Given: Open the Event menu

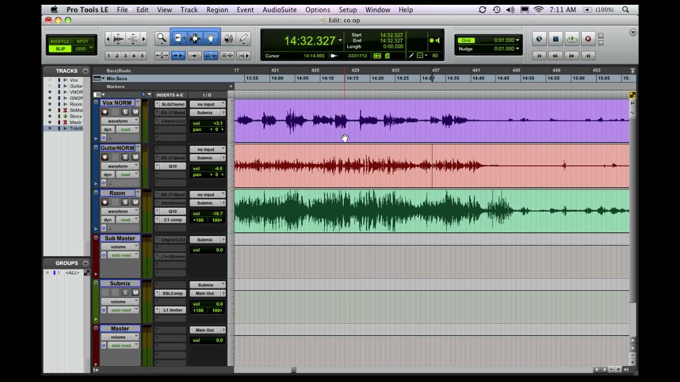Looking at the screenshot, I should click(x=245, y=10).
